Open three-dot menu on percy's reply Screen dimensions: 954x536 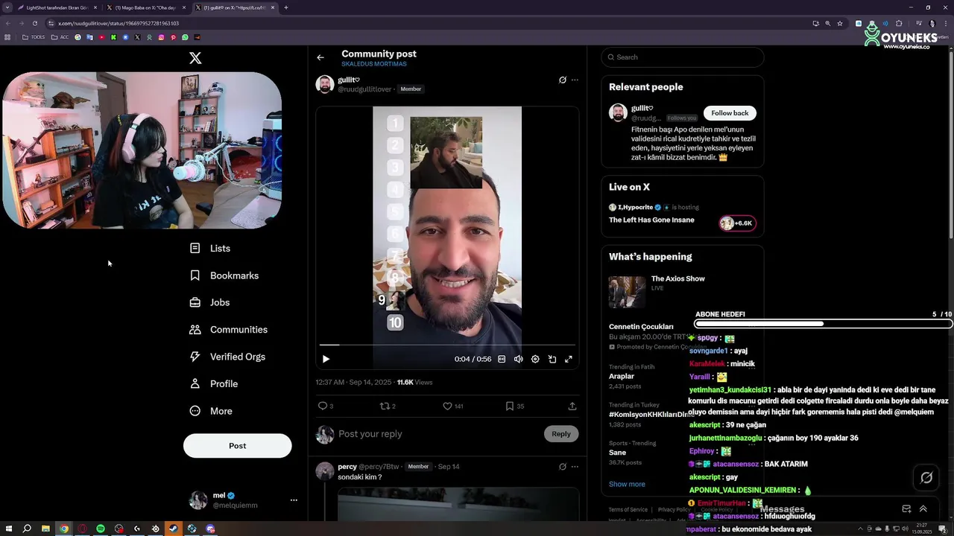click(x=575, y=467)
